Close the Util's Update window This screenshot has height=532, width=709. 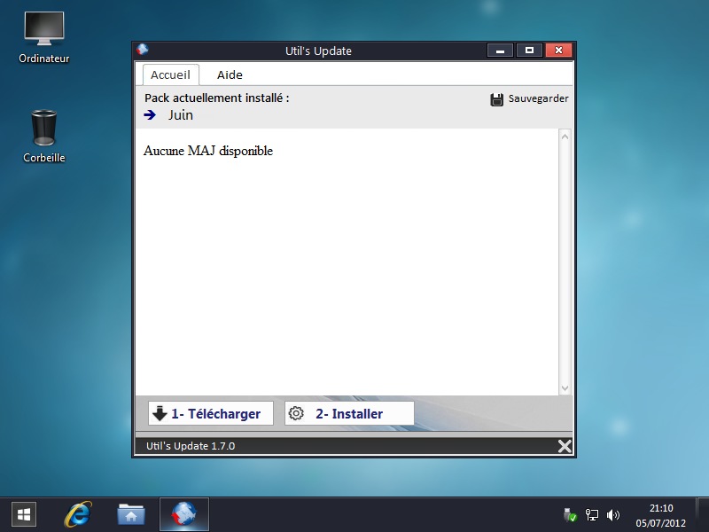[559, 51]
